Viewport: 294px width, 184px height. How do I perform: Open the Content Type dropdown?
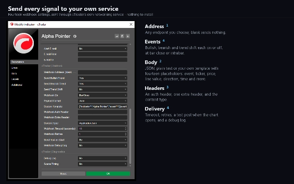click(x=102, y=123)
